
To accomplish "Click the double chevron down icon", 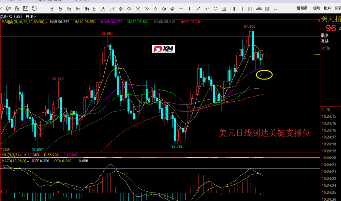I will pos(147,9).
